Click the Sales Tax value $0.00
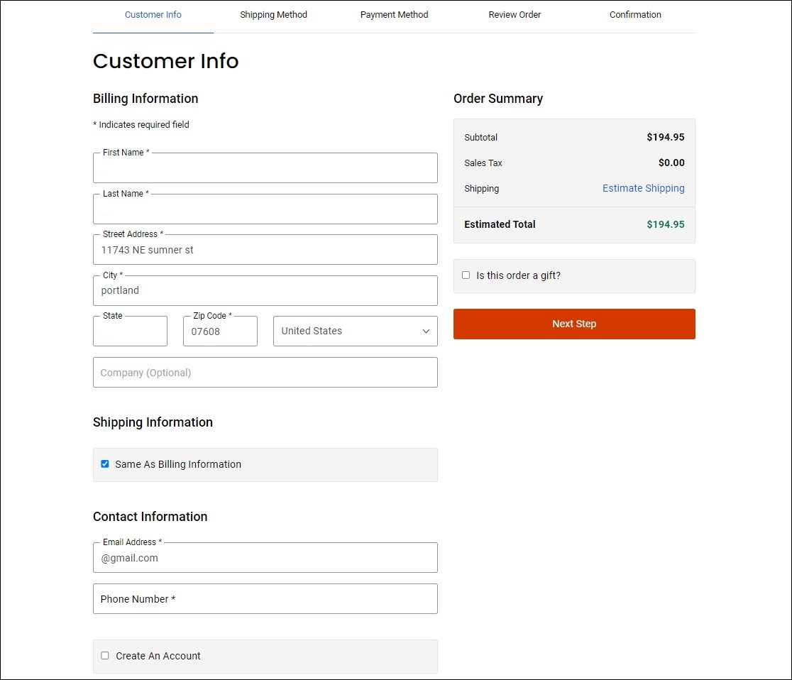Image resolution: width=792 pixels, height=680 pixels. (671, 163)
